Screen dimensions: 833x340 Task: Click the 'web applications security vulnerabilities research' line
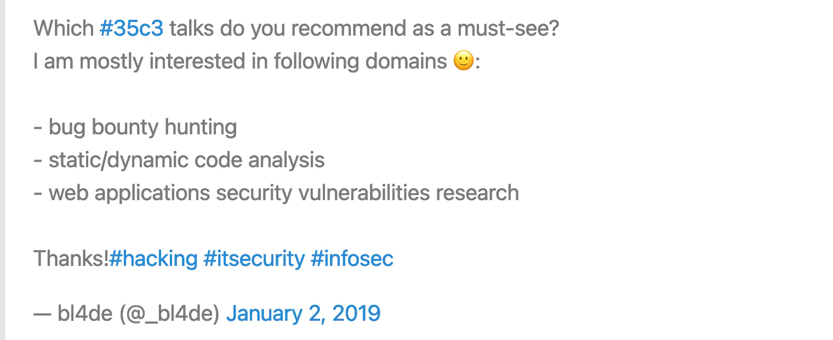[276, 193]
